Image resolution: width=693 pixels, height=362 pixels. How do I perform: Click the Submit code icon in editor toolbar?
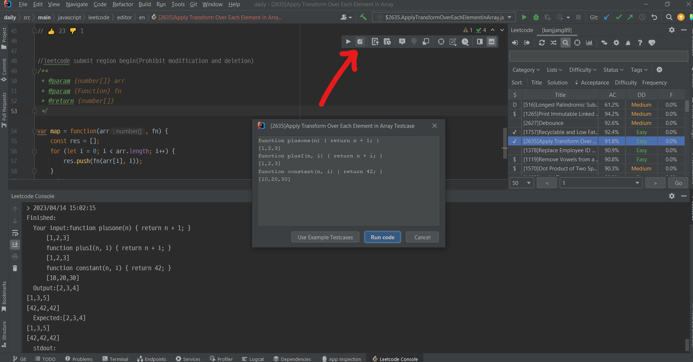(x=375, y=42)
